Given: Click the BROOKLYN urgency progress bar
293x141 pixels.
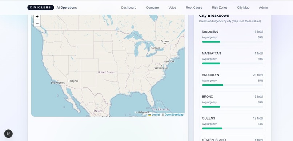Looking at the screenshot, I should coord(232,85).
